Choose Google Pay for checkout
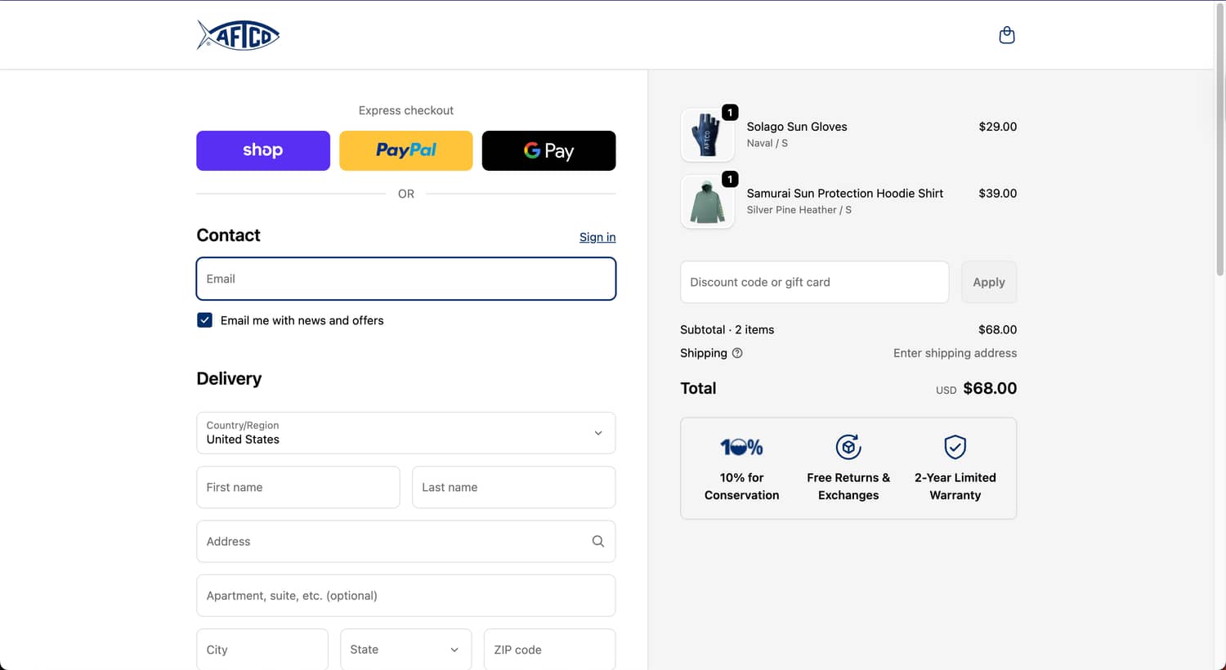This screenshot has width=1226, height=670. [548, 150]
